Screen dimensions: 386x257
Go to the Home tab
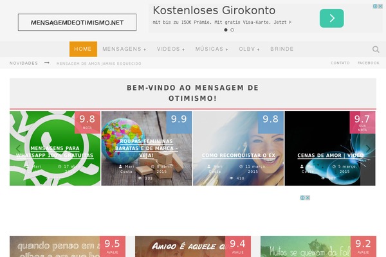pyautogui.click(x=83, y=49)
